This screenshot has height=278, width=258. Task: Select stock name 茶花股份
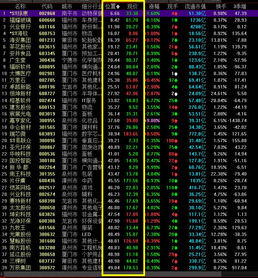pyautogui.click(x=20, y=47)
